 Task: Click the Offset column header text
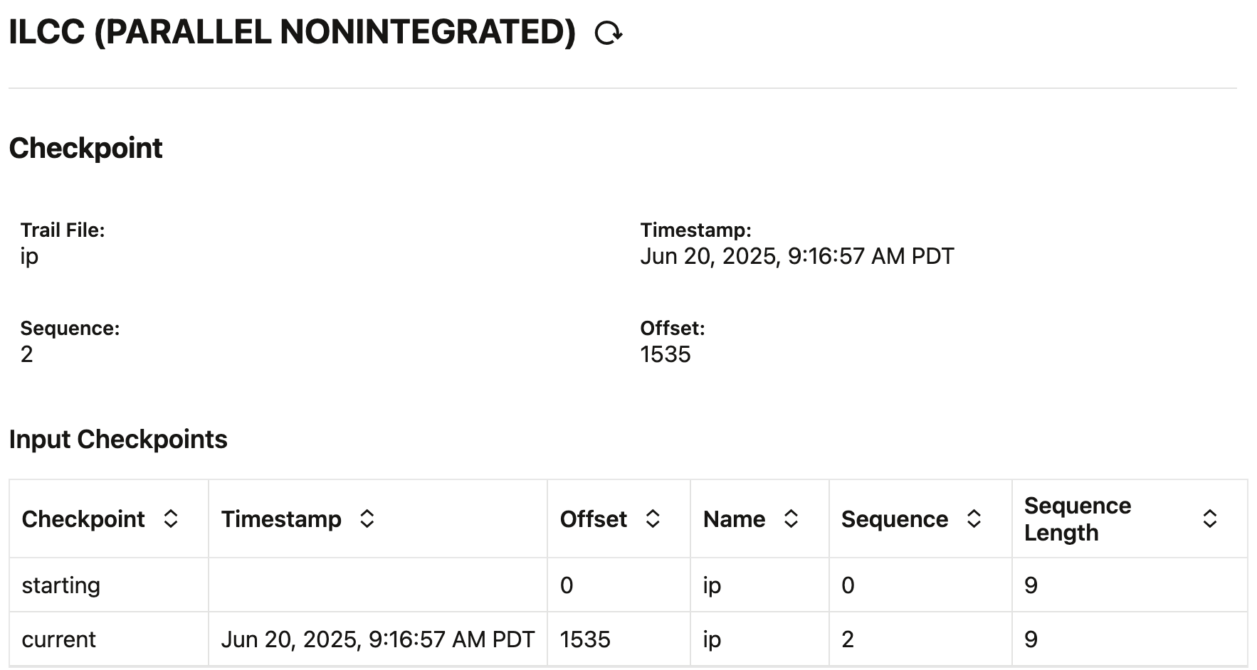click(593, 519)
